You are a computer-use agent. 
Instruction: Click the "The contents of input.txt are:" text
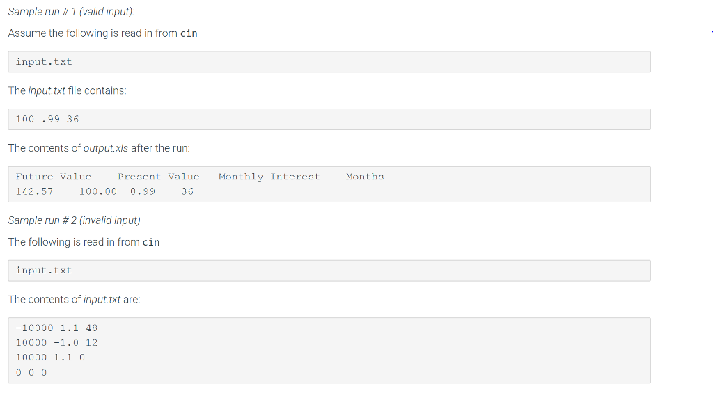pos(74,299)
